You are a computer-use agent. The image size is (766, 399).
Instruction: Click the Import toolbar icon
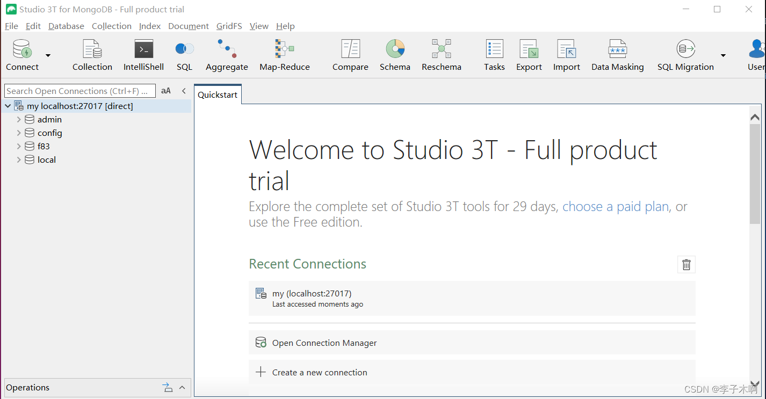pos(567,55)
